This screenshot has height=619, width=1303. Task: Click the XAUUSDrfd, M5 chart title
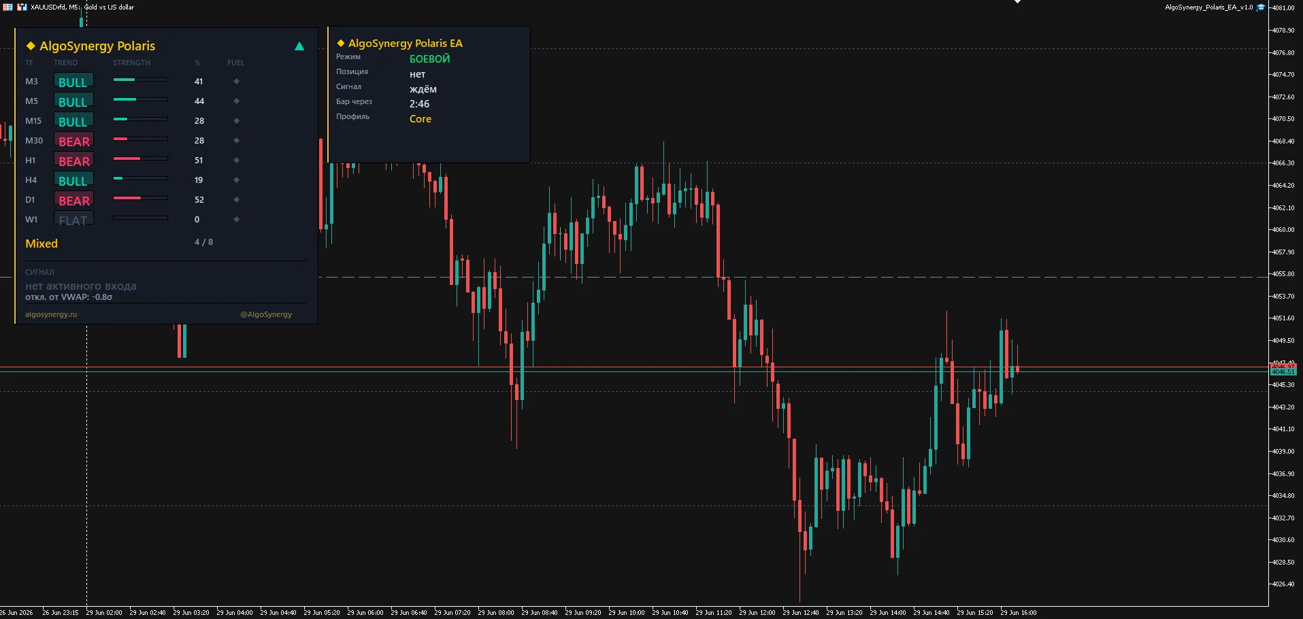pos(55,7)
